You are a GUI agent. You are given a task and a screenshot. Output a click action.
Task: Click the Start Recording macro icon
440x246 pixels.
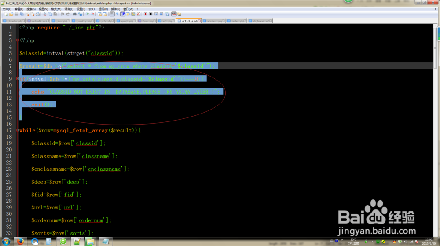pyautogui.click(x=145, y=14)
